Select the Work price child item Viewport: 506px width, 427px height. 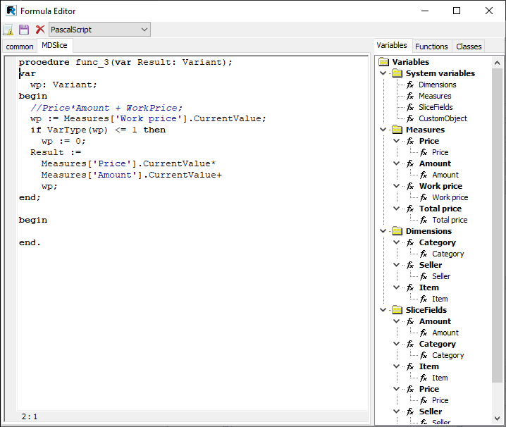click(x=450, y=197)
